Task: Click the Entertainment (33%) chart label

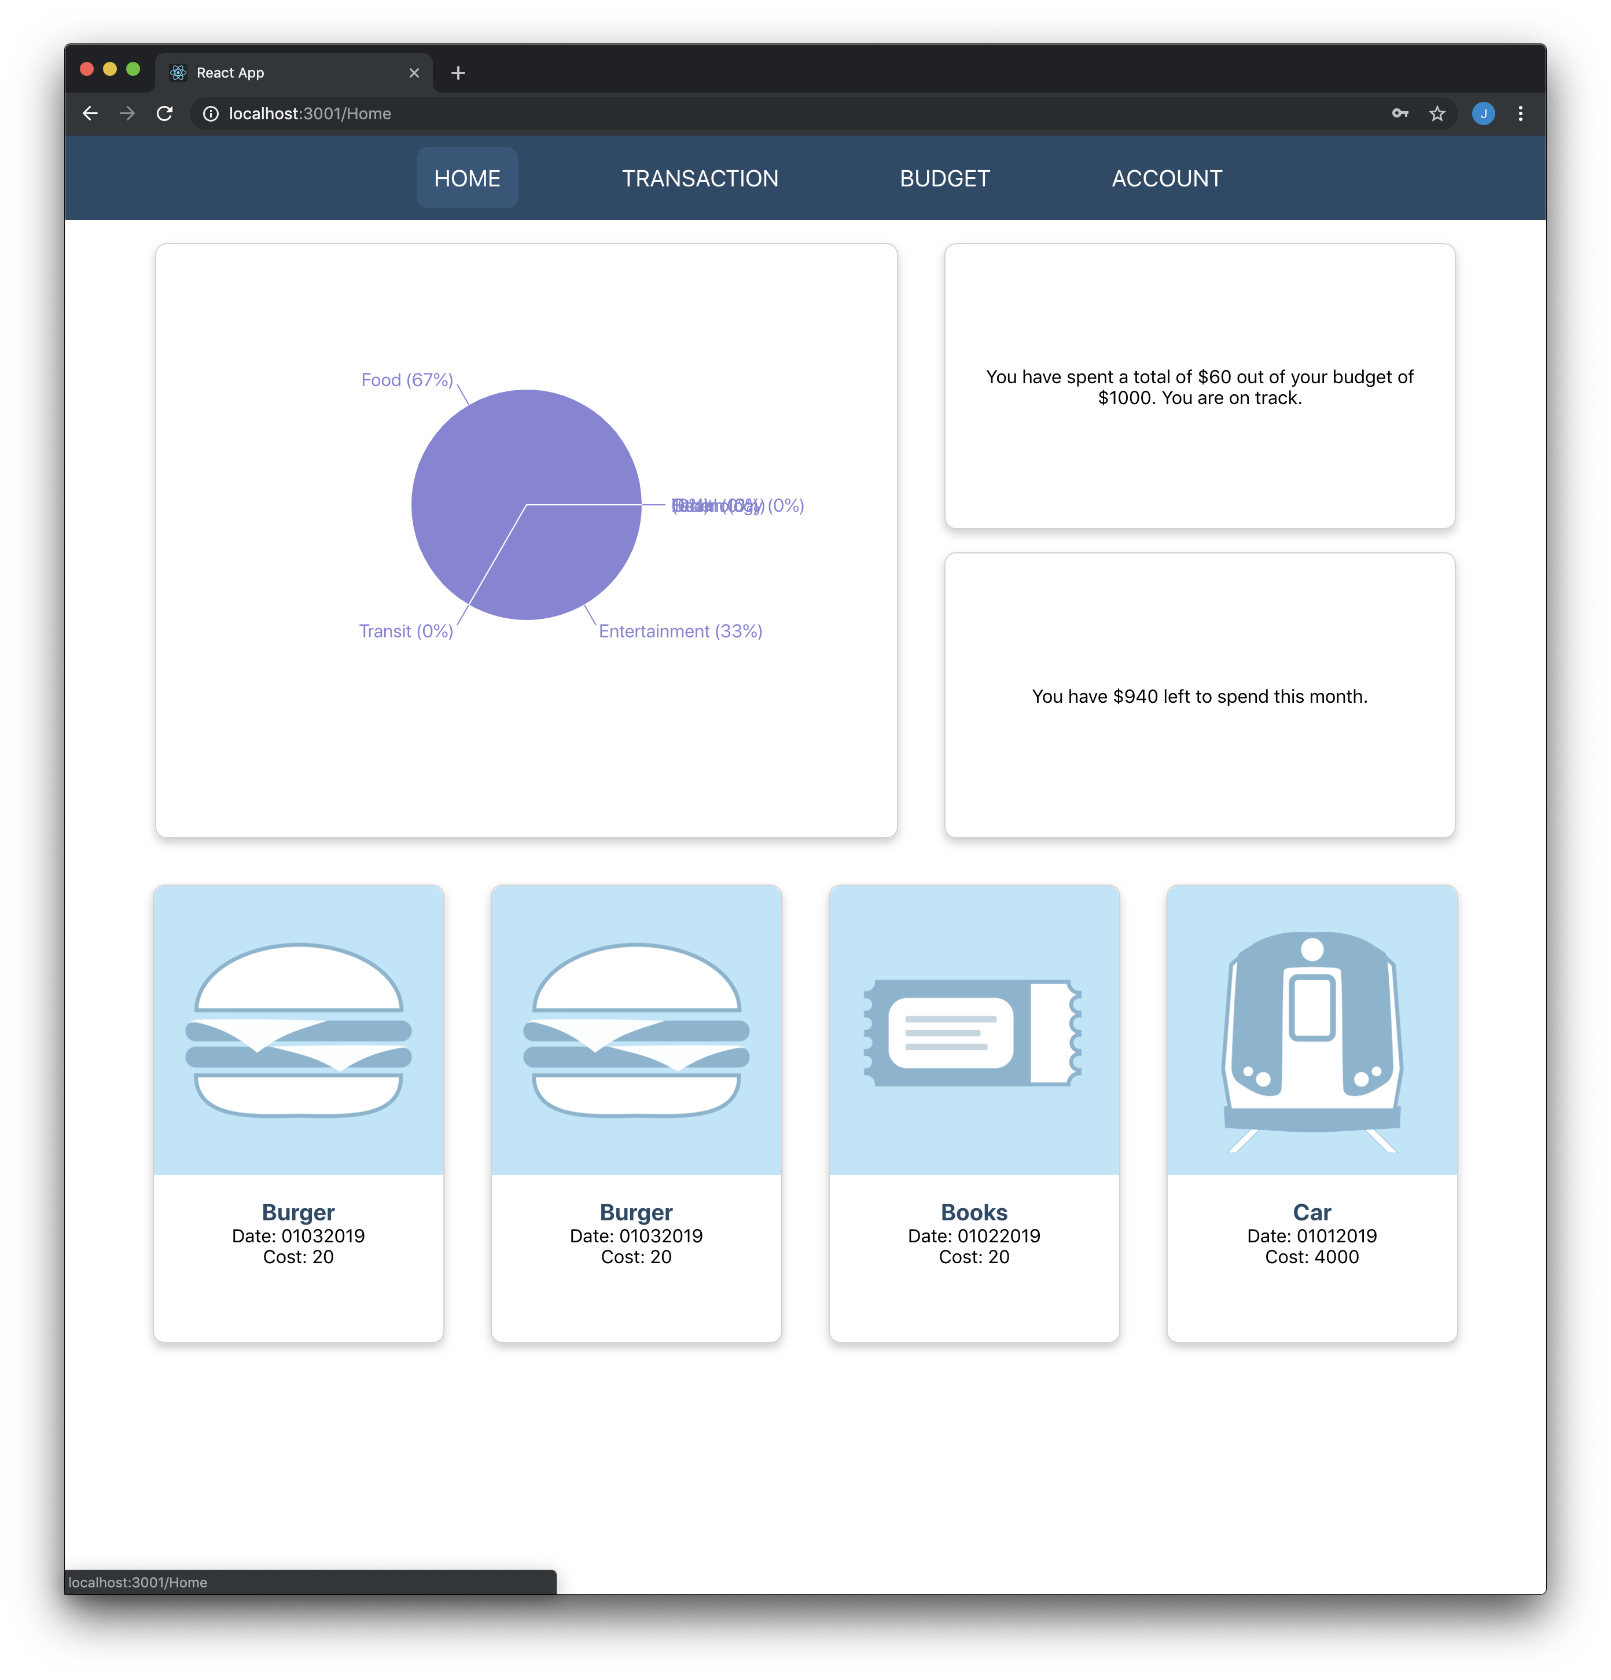Action: [679, 632]
